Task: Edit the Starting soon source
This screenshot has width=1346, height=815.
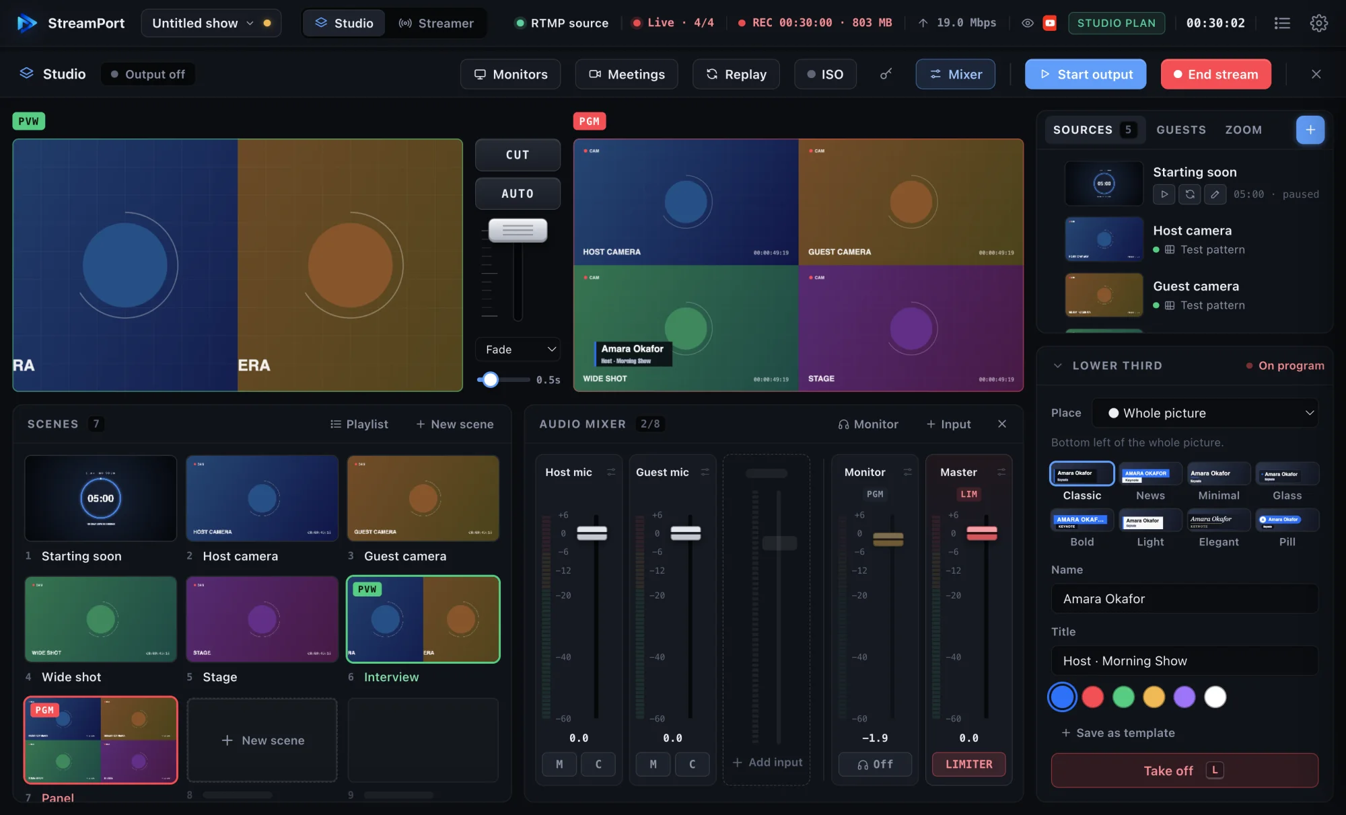Action: click(1215, 194)
